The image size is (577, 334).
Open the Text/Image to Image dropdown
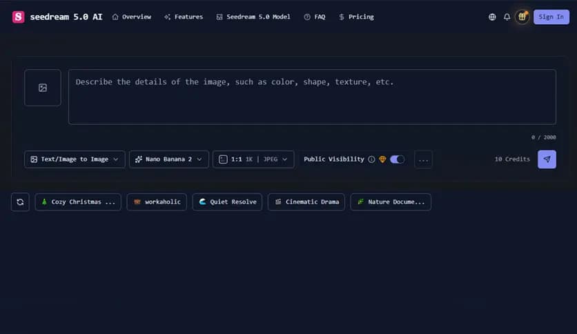click(x=75, y=159)
